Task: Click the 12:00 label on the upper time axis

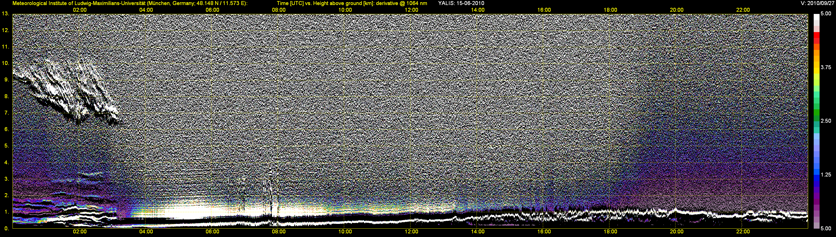Action: click(x=412, y=10)
